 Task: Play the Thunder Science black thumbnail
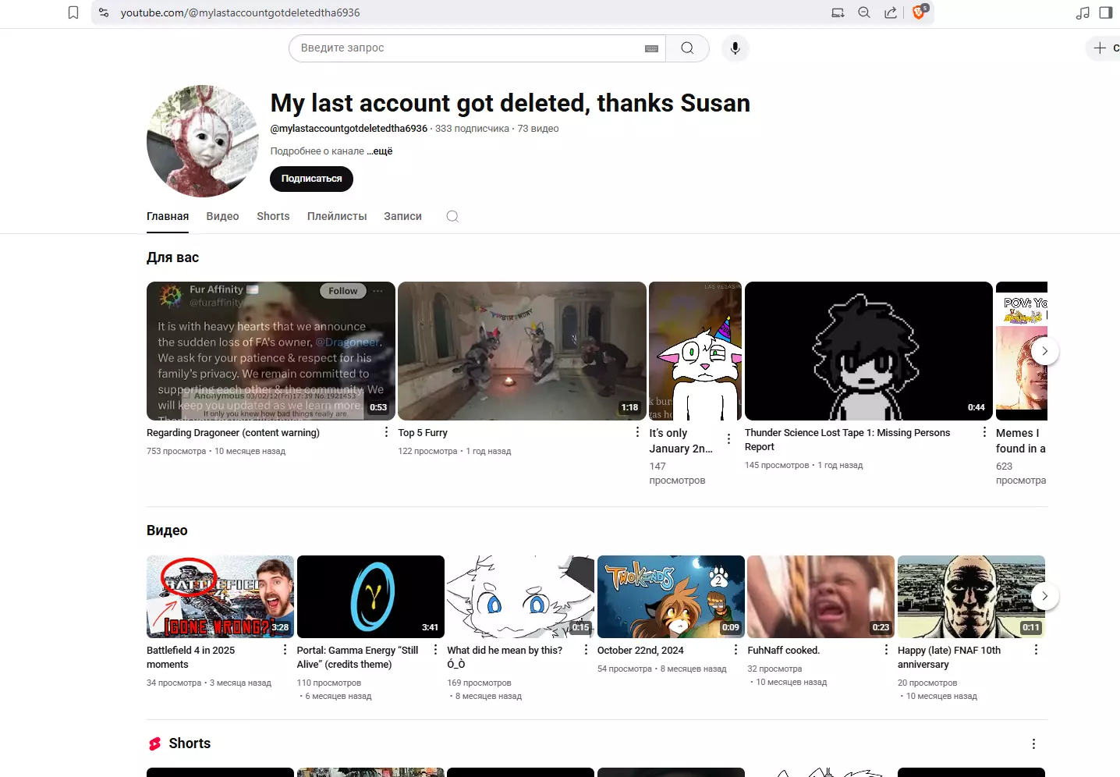click(x=869, y=351)
